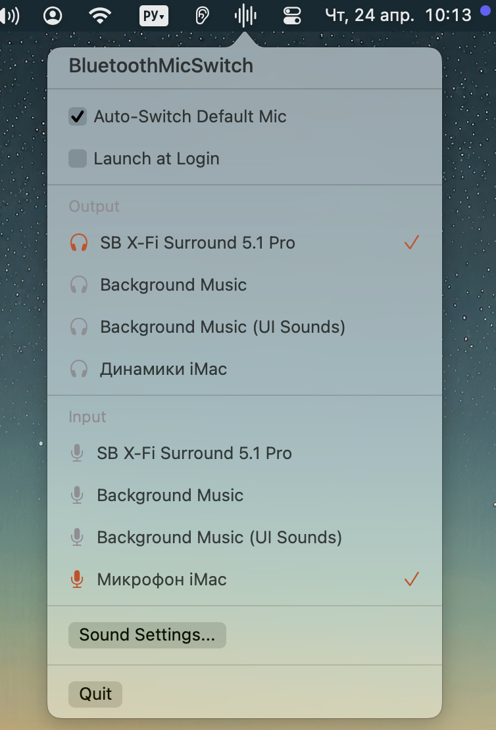Click the Output section header
The height and width of the screenshot is (730, 496).
pos(94,207)
